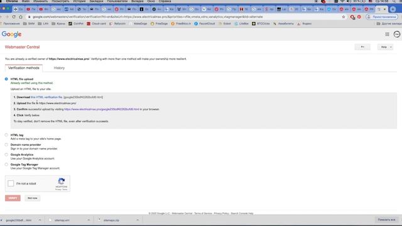This screenshot has width=402, height=226.
Task: Expand options for sitemap.xml download
Action: pos(89,220)
